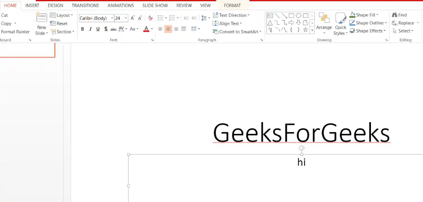
Task: Select the Isosceles Triangle shape
Action: tap(270, 23)
